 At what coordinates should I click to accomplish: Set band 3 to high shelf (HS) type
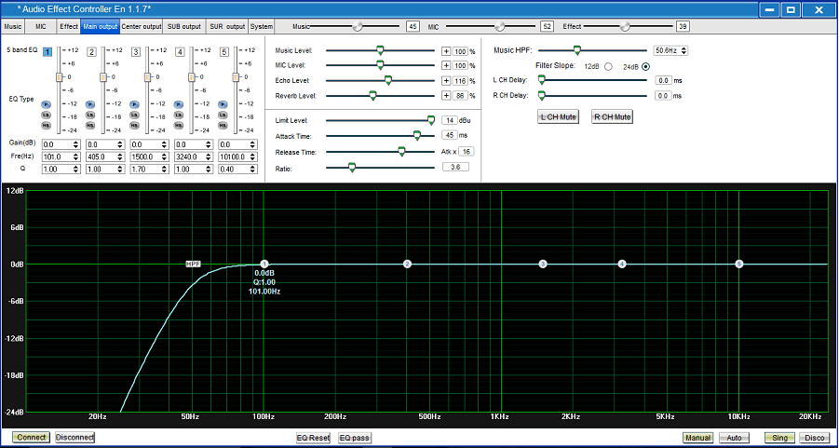[x=135, y=124]
